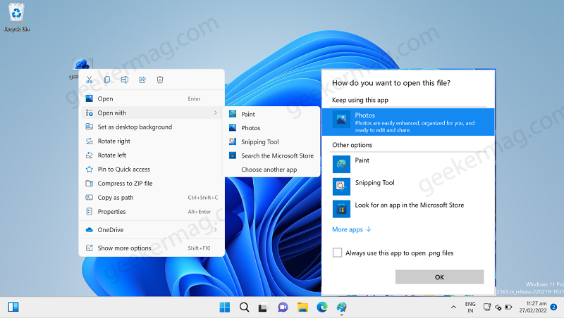Click the Copy icon in context menu

tap(107, 79)
